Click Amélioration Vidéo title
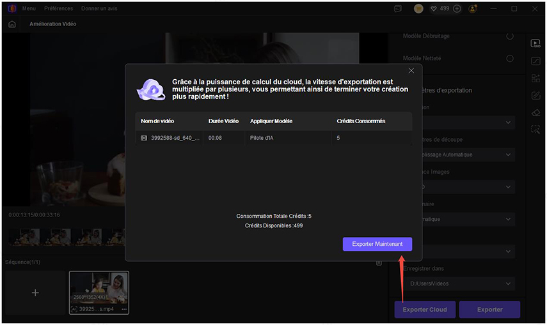This screenshot has width=547, height=325. click(x=52, y=24)
